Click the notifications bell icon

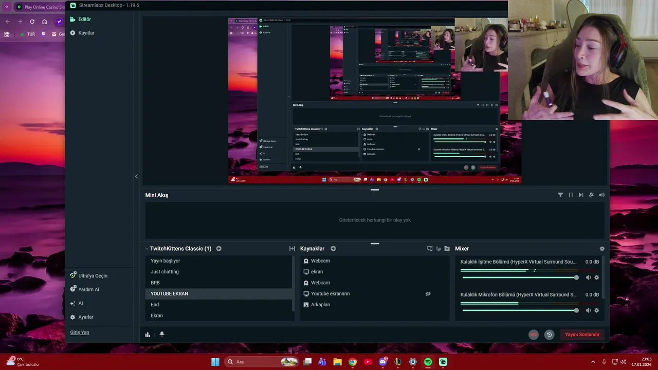pyautogui.click(x=162, y=334)
